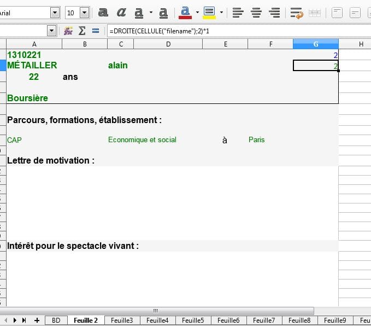Open the Feuille7 sheet tab
Viewport: 371px width, 326px height.
(264, 321)
